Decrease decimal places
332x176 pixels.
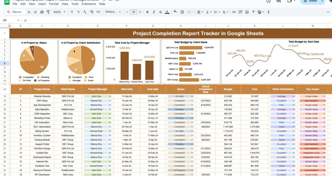point(85,12)
